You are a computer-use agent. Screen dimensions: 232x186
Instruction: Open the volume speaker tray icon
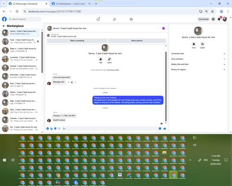[194, 145]
